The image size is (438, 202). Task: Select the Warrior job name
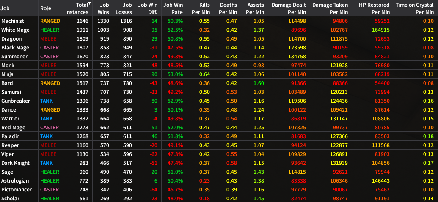(10, 119)
